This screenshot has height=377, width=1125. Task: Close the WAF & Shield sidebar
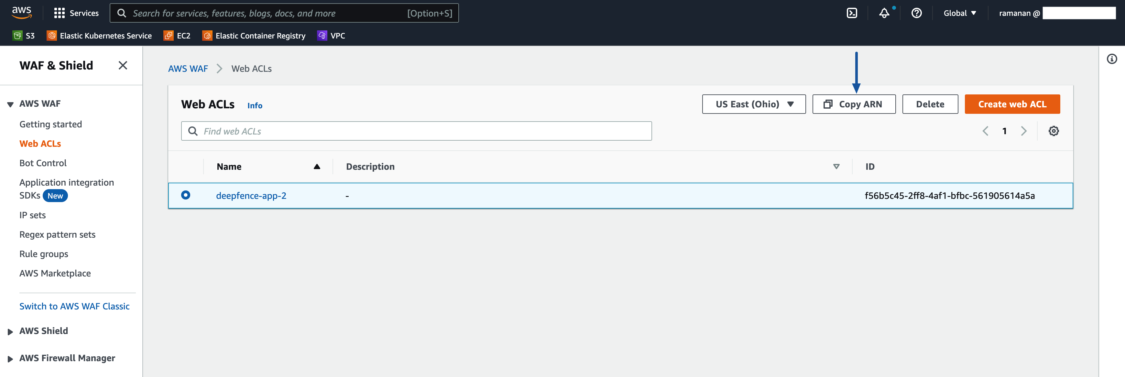click(123, 65)
